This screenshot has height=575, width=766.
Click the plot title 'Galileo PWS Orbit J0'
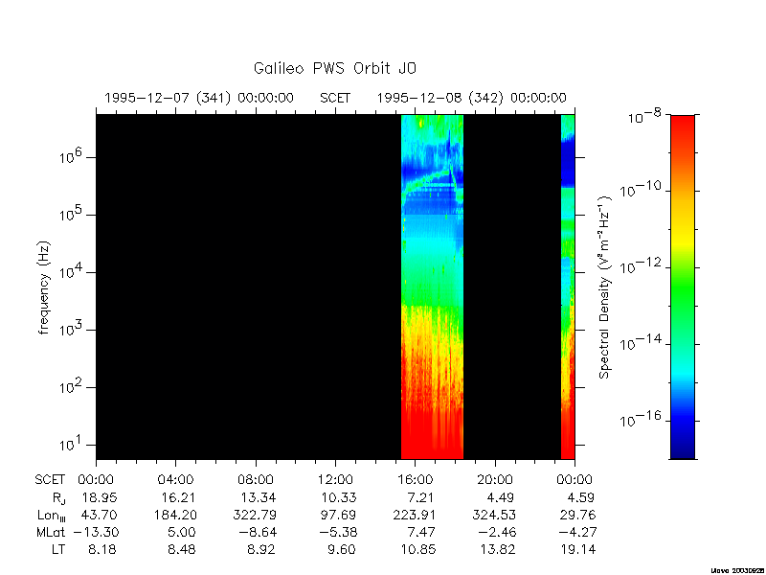pos(335,68)
